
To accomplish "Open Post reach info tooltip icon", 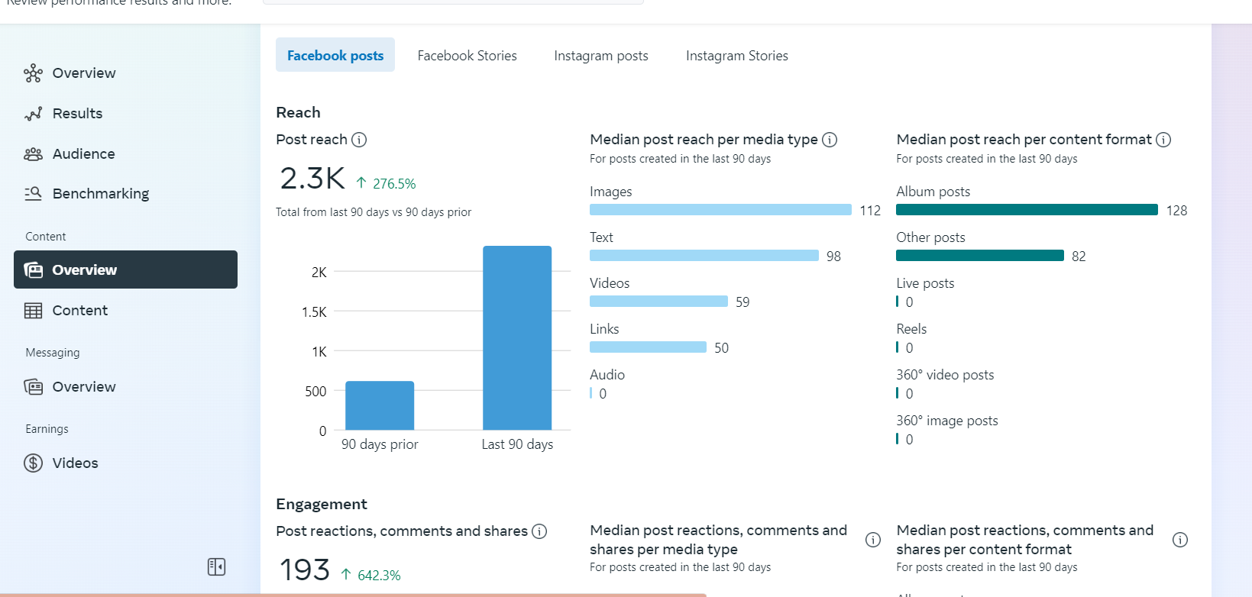I will (x=359, y=140).
